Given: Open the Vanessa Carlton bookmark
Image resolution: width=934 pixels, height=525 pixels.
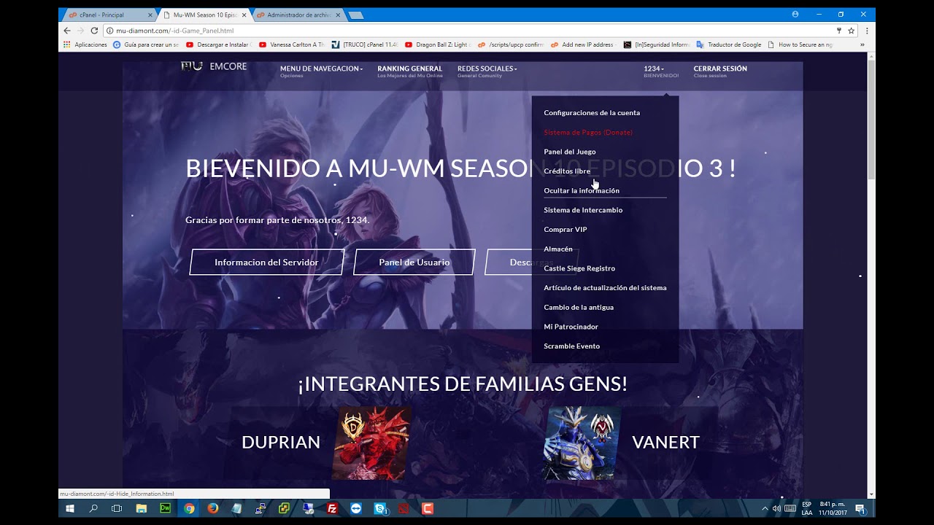Looking at the screenshot, I should tap(292, 44).
